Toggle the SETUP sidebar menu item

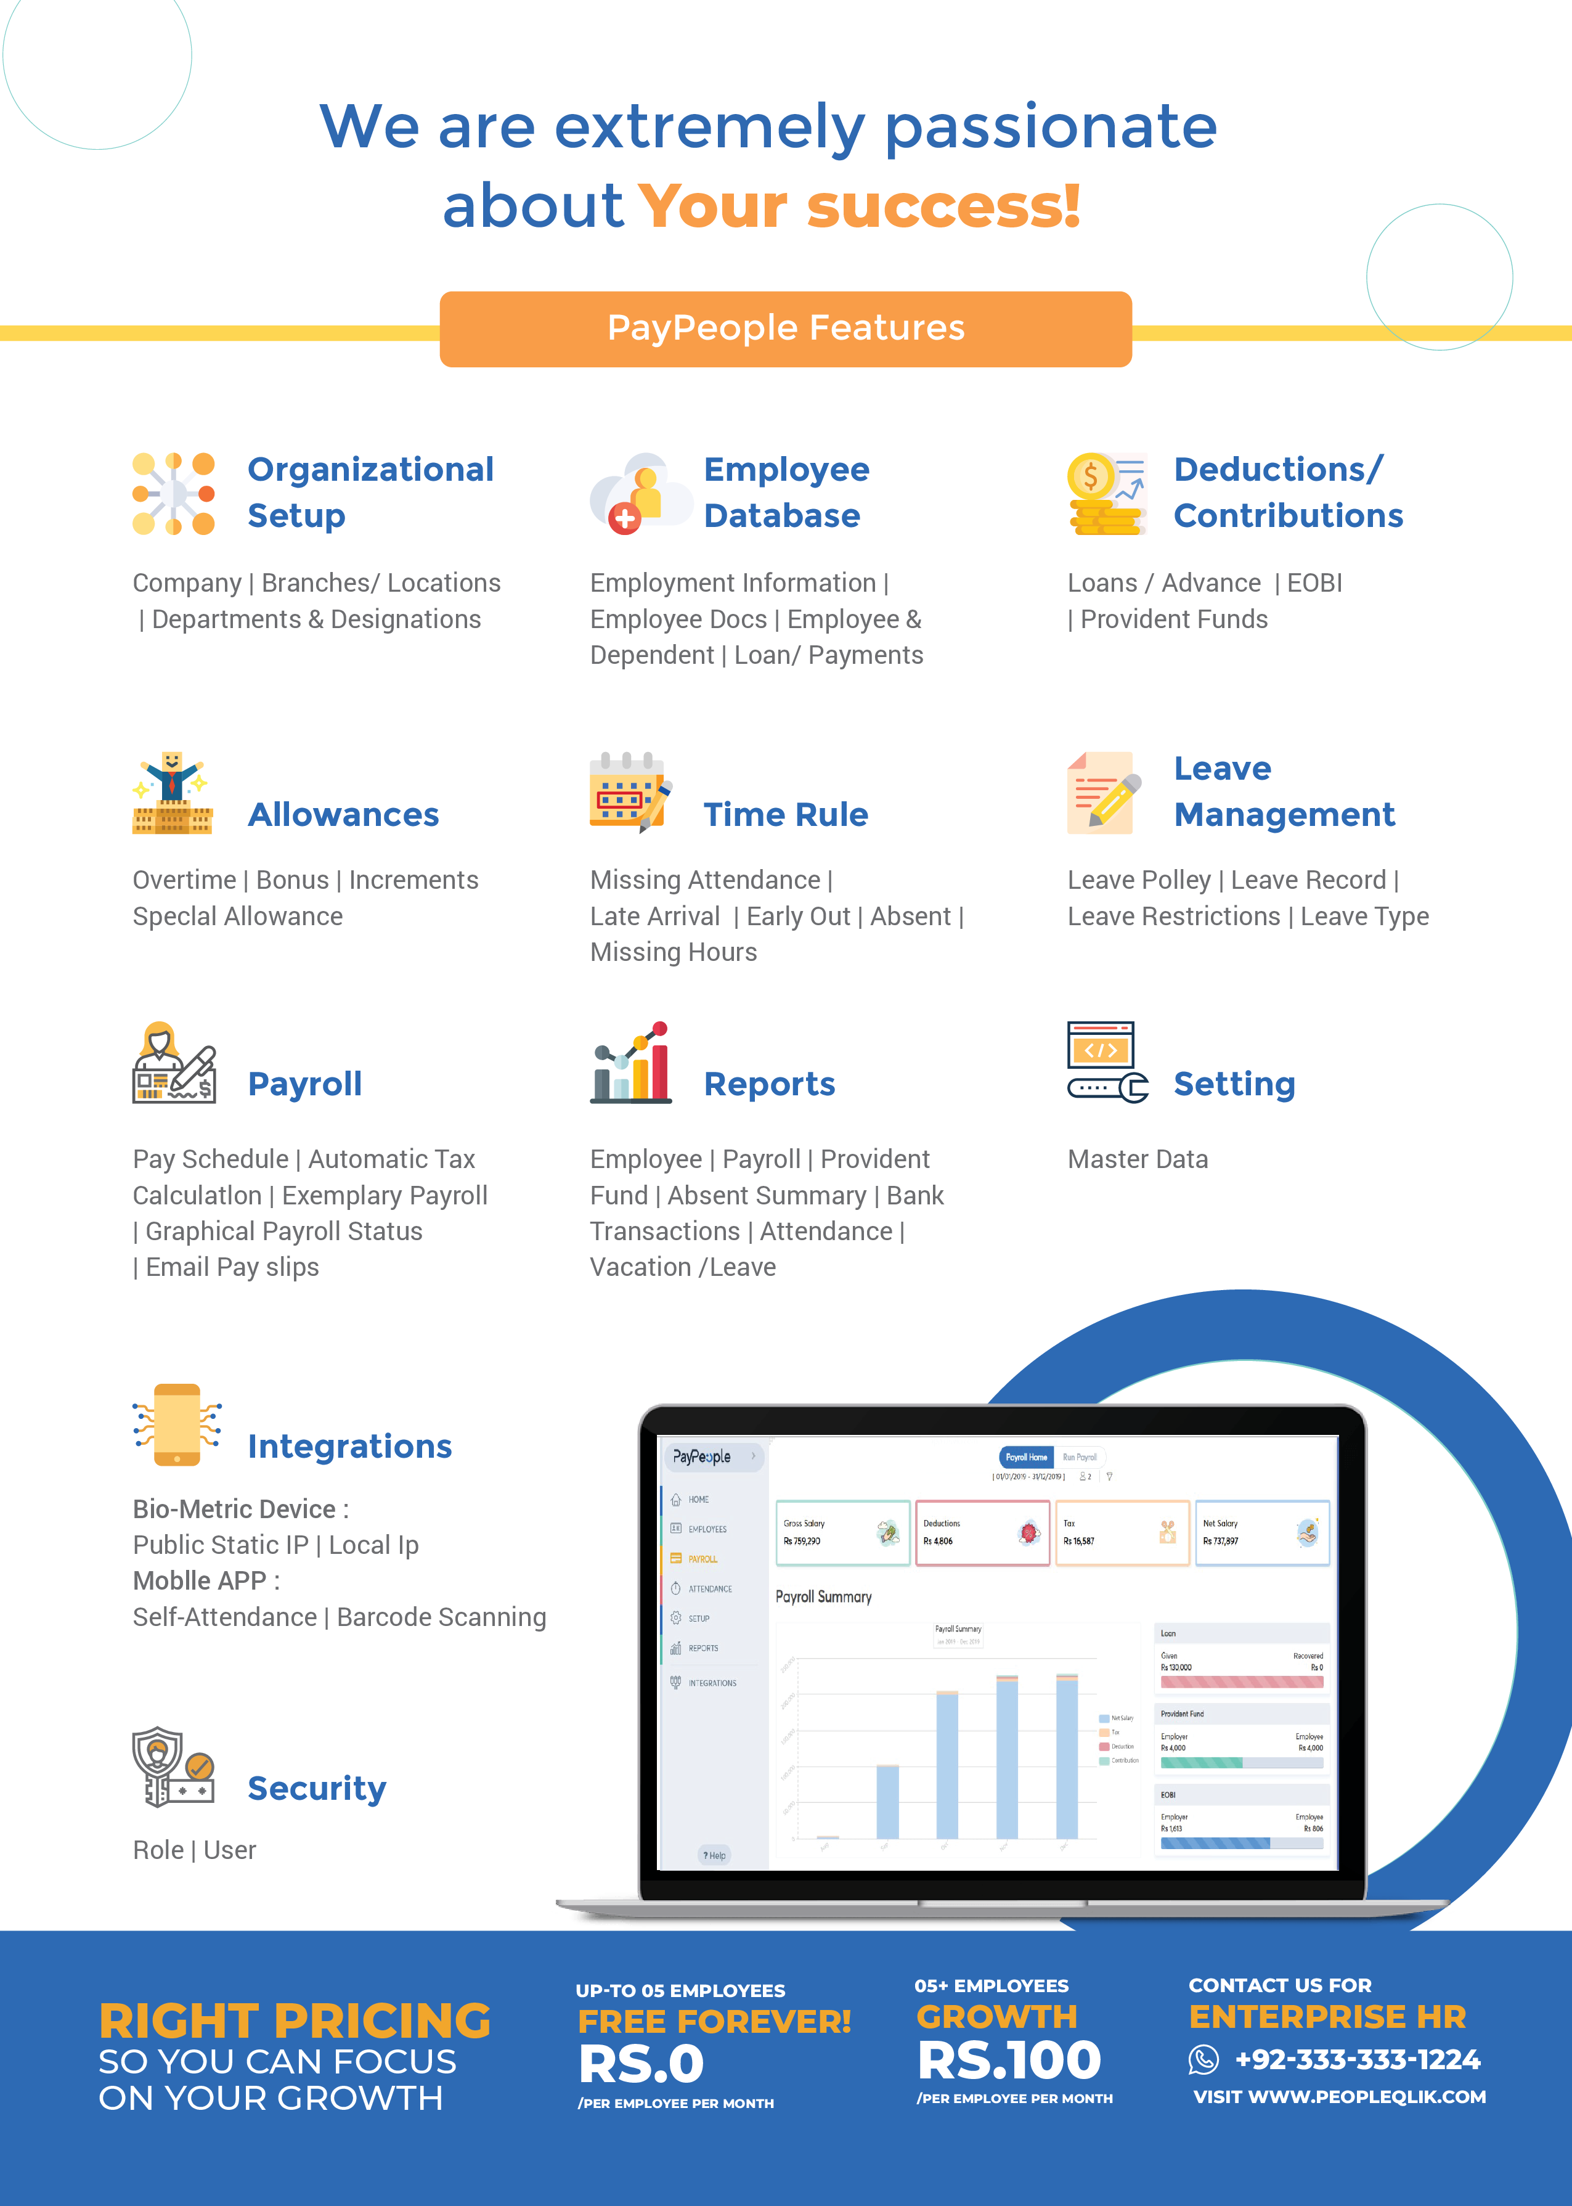coord(699,1617)
